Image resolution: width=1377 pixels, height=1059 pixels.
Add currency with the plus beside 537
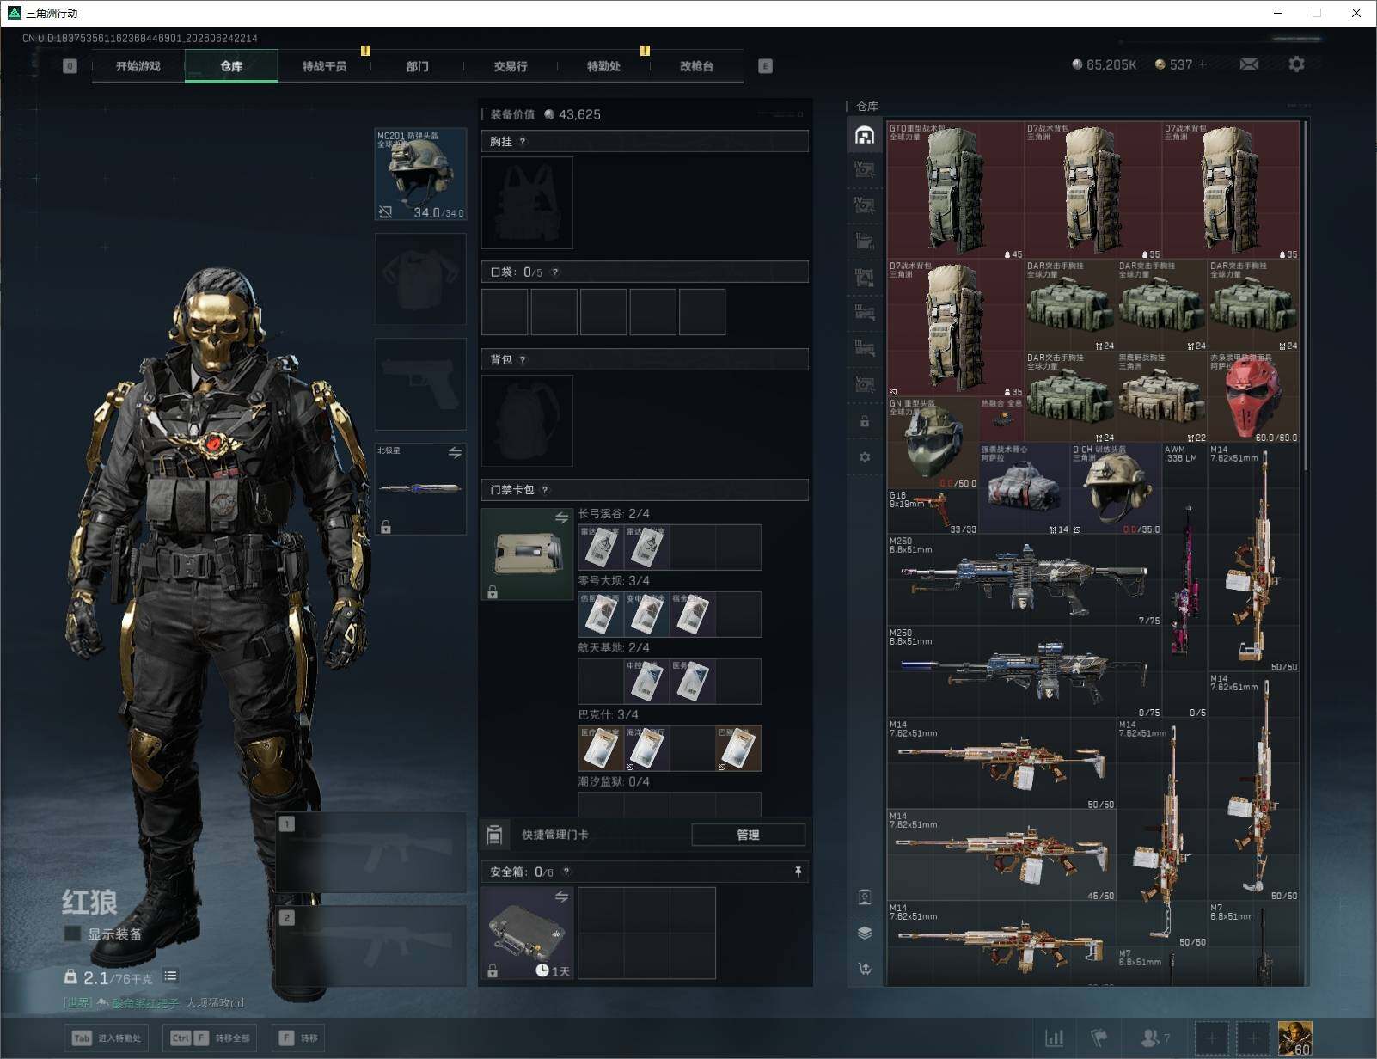[1202, 64]
